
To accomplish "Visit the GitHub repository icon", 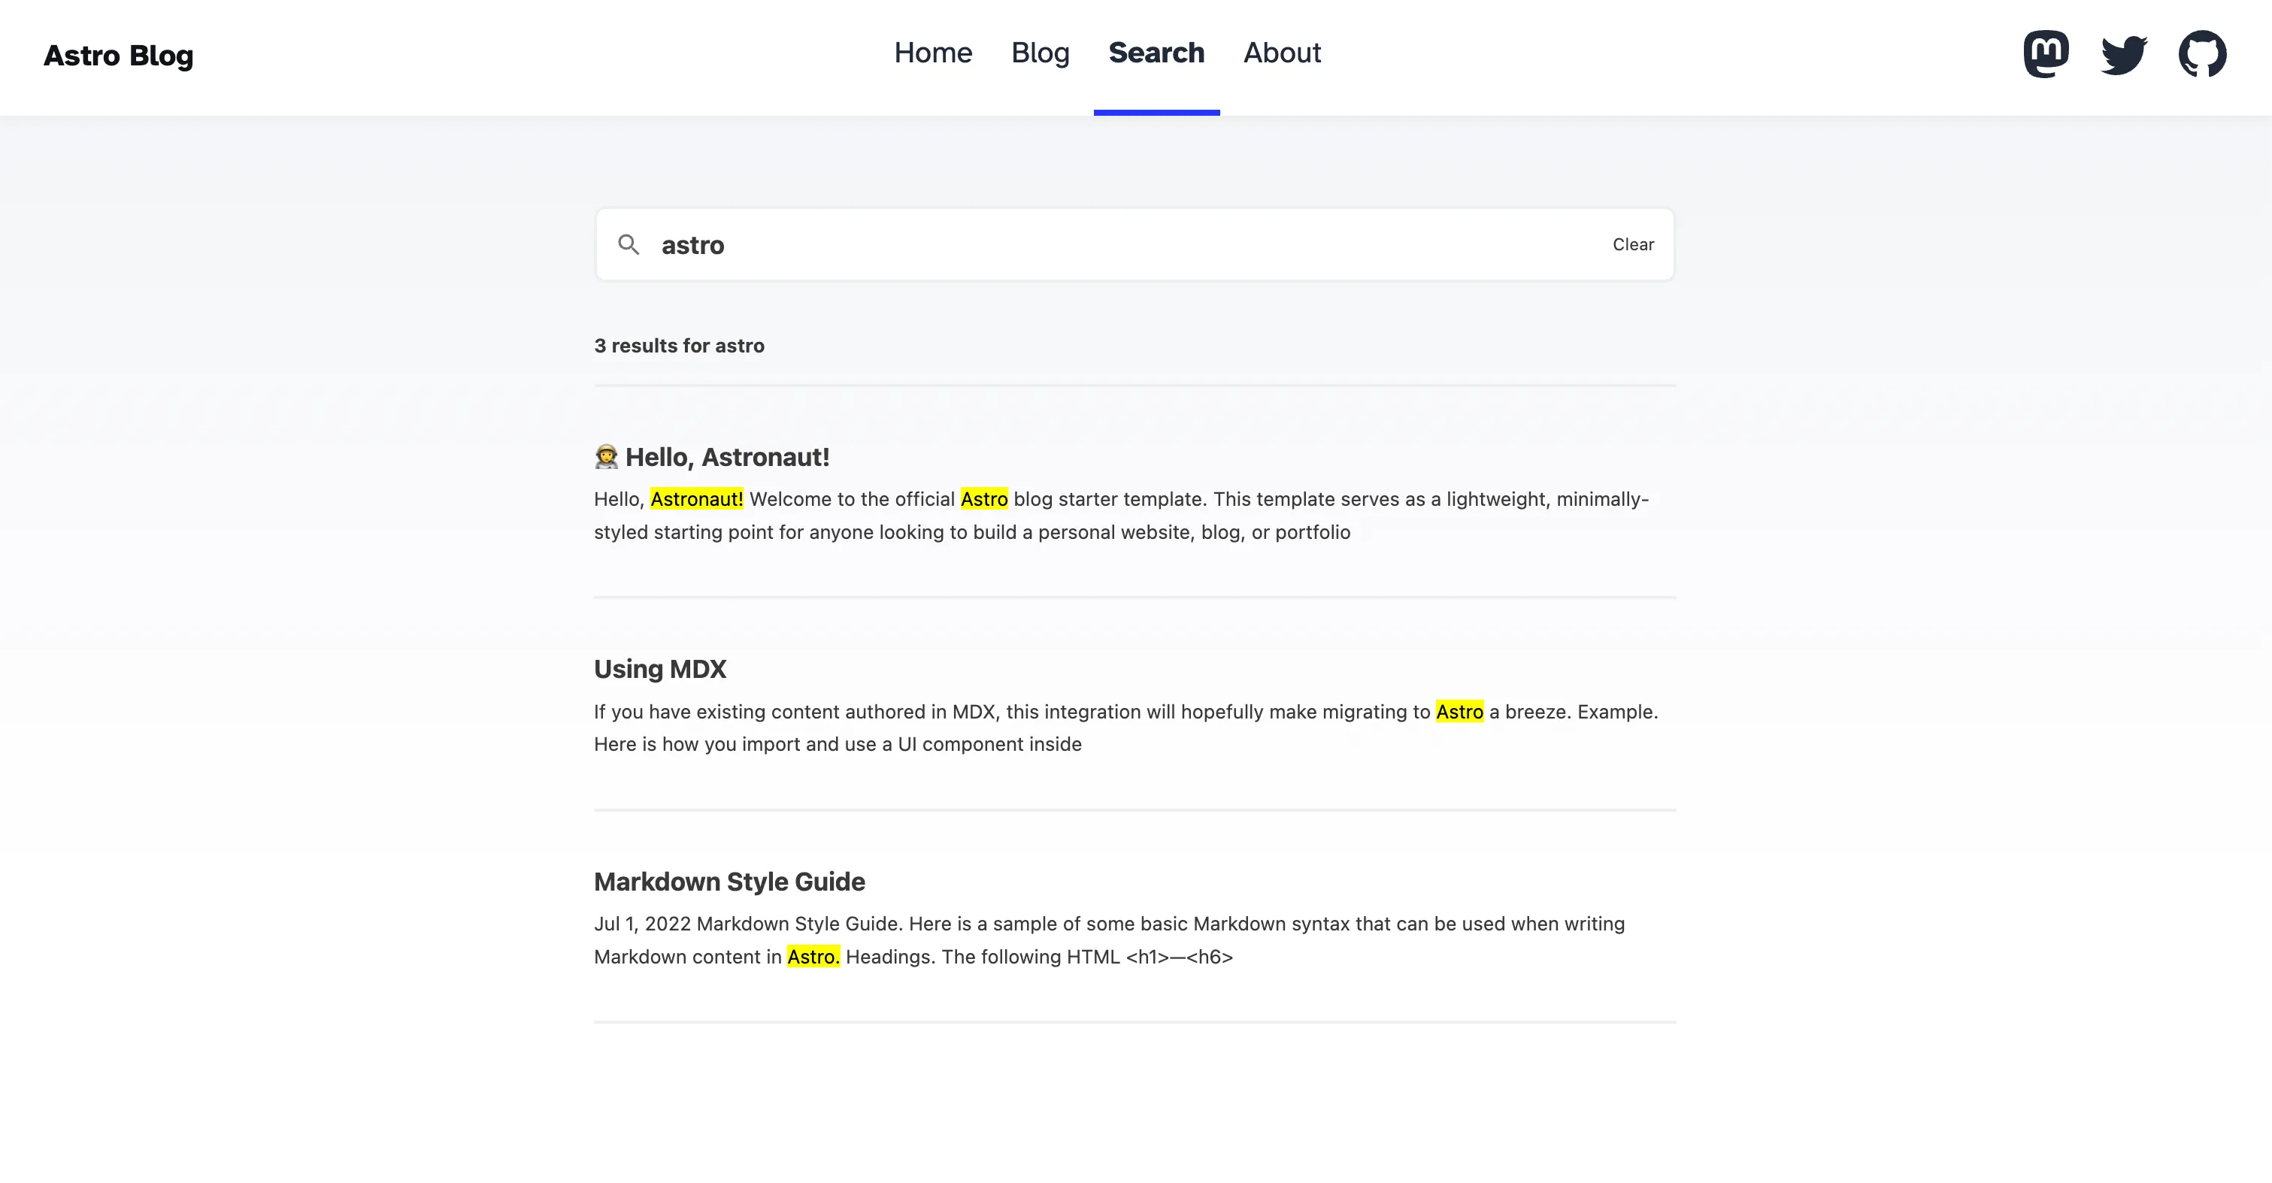I will (2202, 53).
